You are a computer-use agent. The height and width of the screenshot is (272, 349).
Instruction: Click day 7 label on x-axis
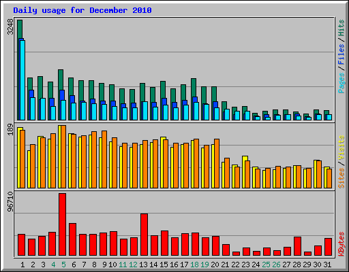[84, 265]
